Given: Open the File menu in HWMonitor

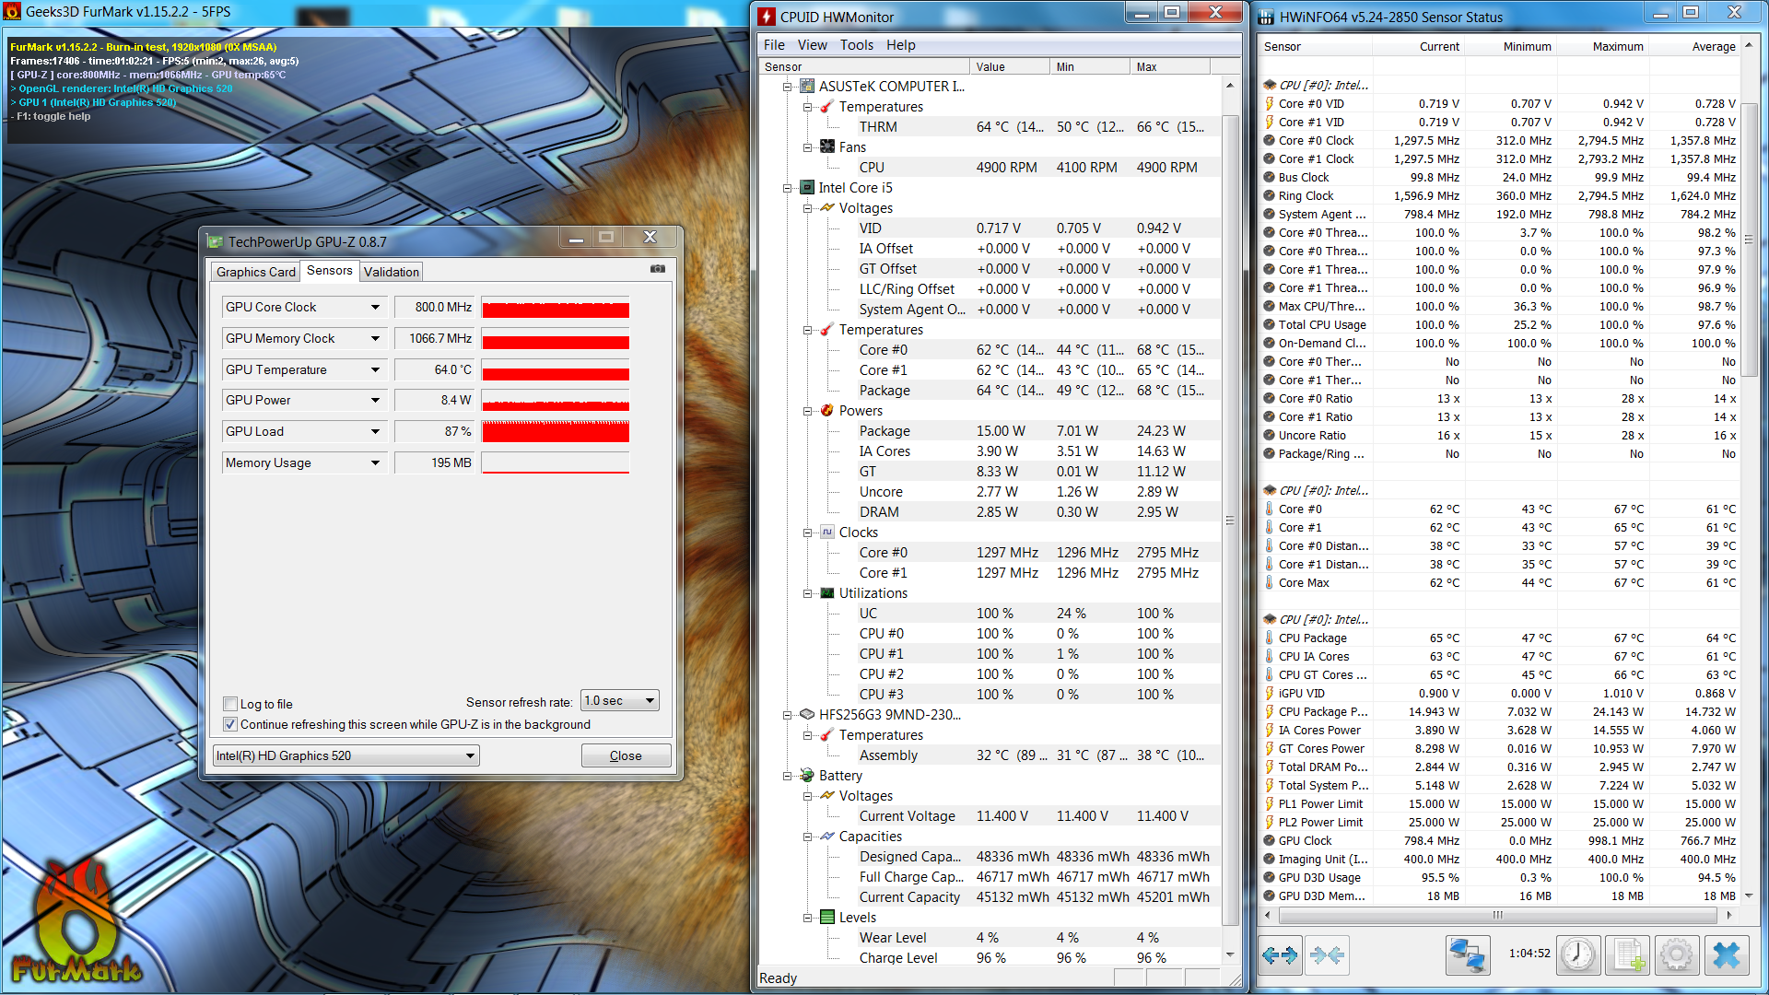Looking at the screenshot, I should [x=774, y=44].
